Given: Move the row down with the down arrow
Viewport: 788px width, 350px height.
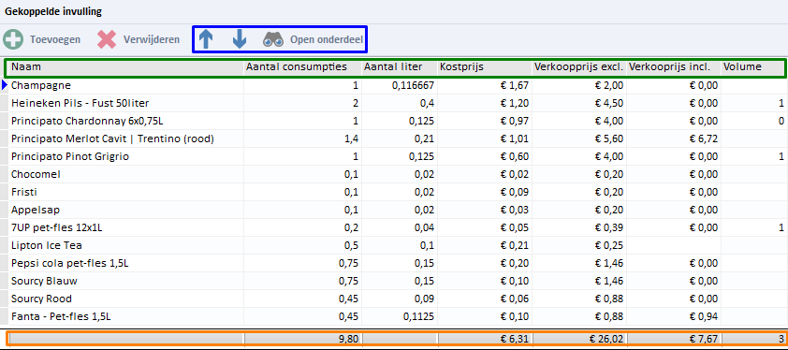Looking at the screenshot, I should (240, 39).
